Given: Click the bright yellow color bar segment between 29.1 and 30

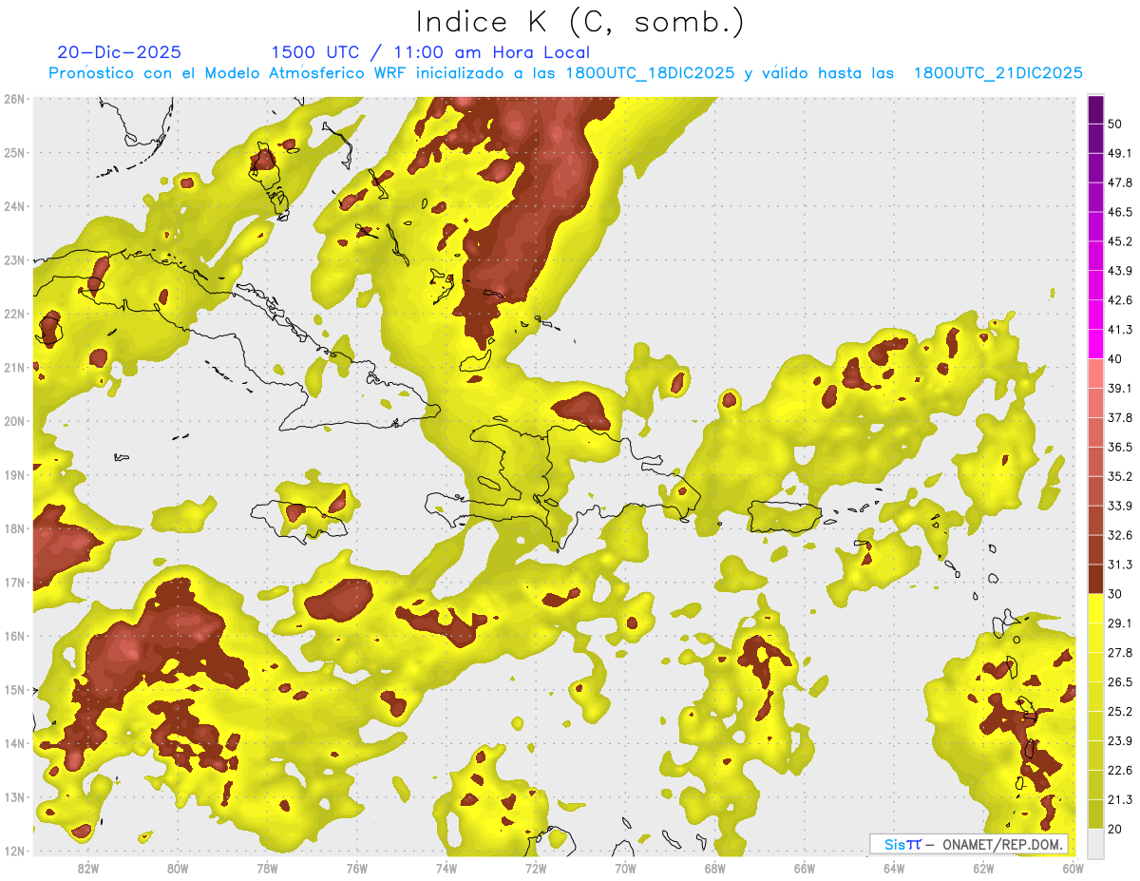Looking at the screenshot, I should tap(1095, 608).
